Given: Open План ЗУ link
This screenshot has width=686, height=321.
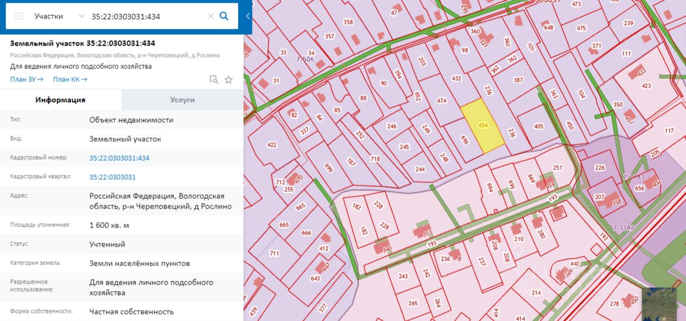Looking at the screenshot, I should click(x=27, y=79).
